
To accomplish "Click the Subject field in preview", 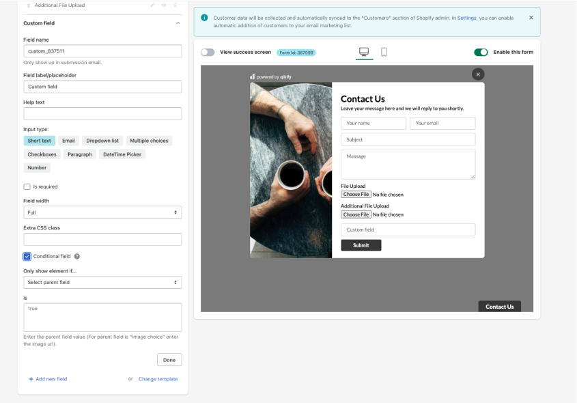I will click(408, 139).
